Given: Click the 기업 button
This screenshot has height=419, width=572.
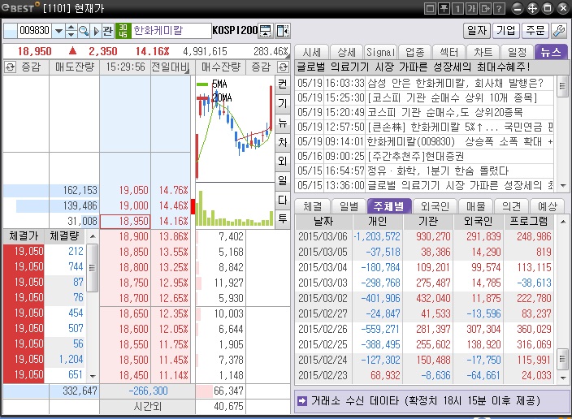Looking at the screenshot, I should coord(505,31).
